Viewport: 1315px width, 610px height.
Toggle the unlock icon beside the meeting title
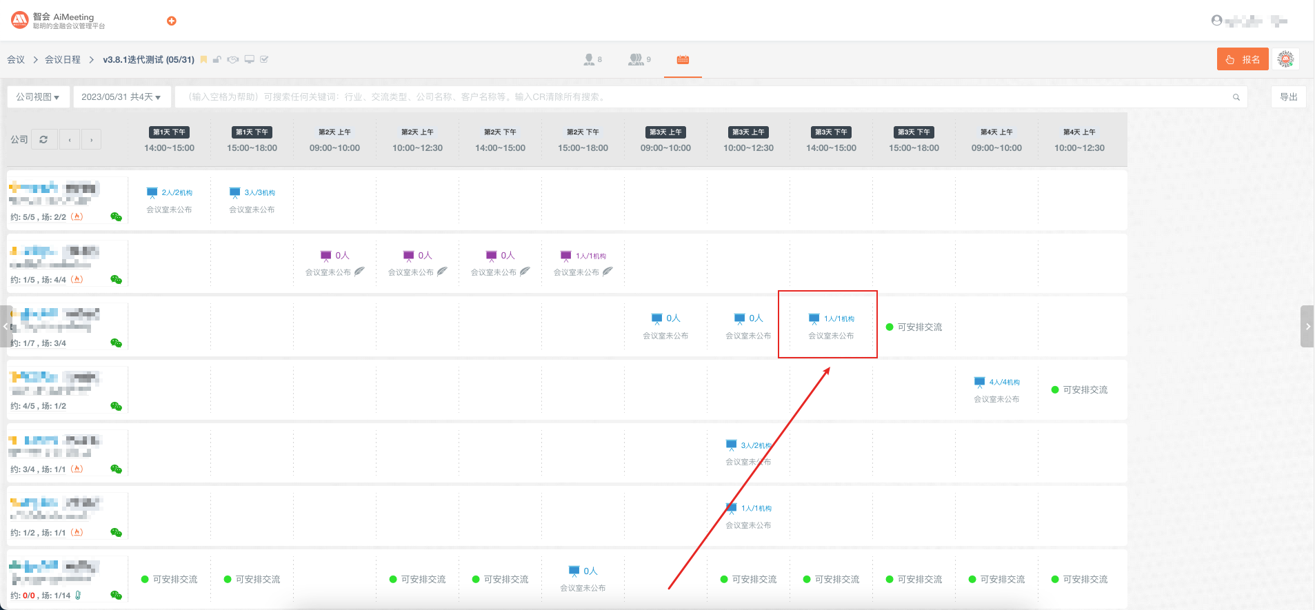click(x=217, y=60)
